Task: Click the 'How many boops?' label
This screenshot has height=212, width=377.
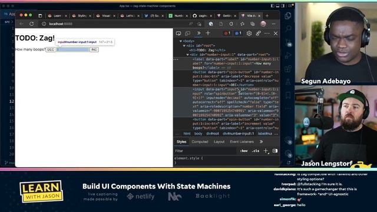Action: coord(30,49)
